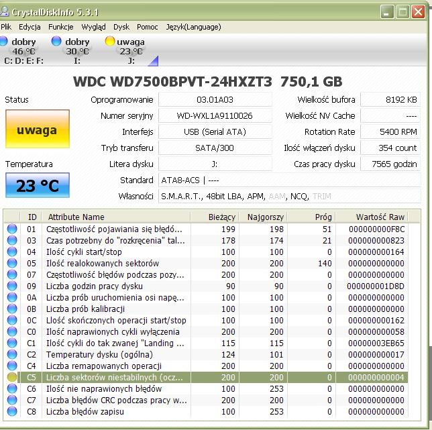Click the CrystalDiskInfo title bar app icon
This screenshot has width=432, height=430.
click(x=5, y=11)
